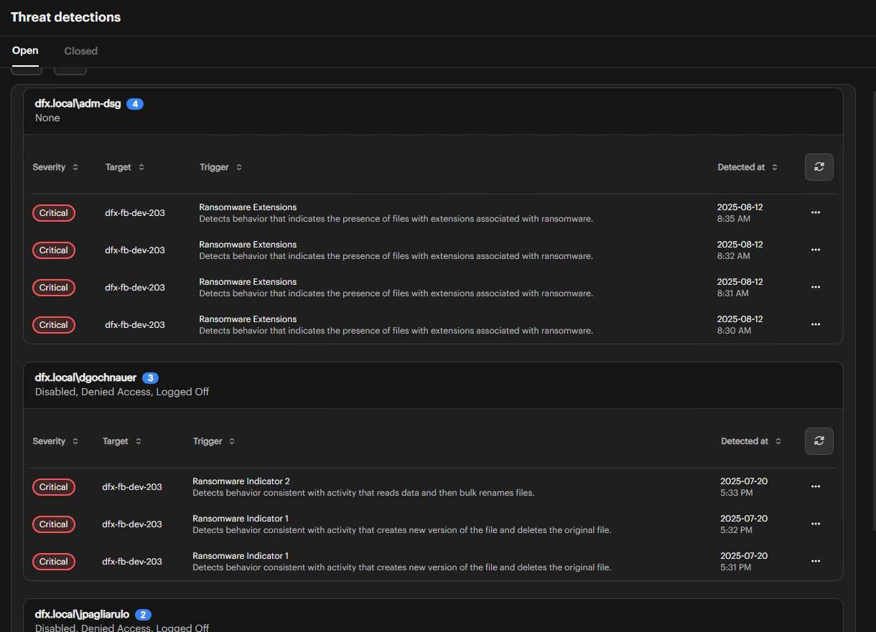The width and height of the screenshot is (876, 632).
Task: Select Ransomware Extensions trigger at 8:30 AM
Action: click(248, 319)
